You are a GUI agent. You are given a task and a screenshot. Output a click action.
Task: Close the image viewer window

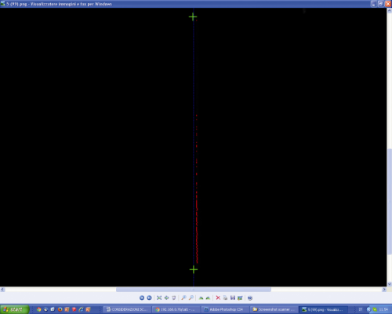coord(388,4)
